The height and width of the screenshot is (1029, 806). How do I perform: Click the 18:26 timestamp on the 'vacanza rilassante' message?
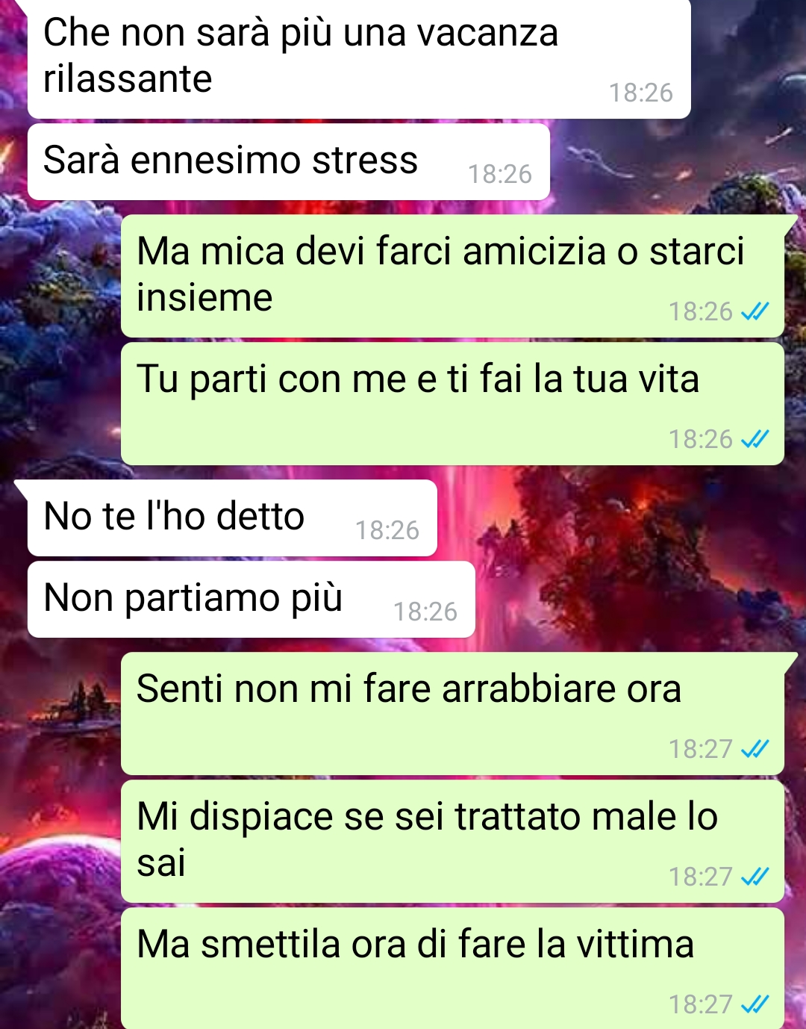click(x=641, y=93)
